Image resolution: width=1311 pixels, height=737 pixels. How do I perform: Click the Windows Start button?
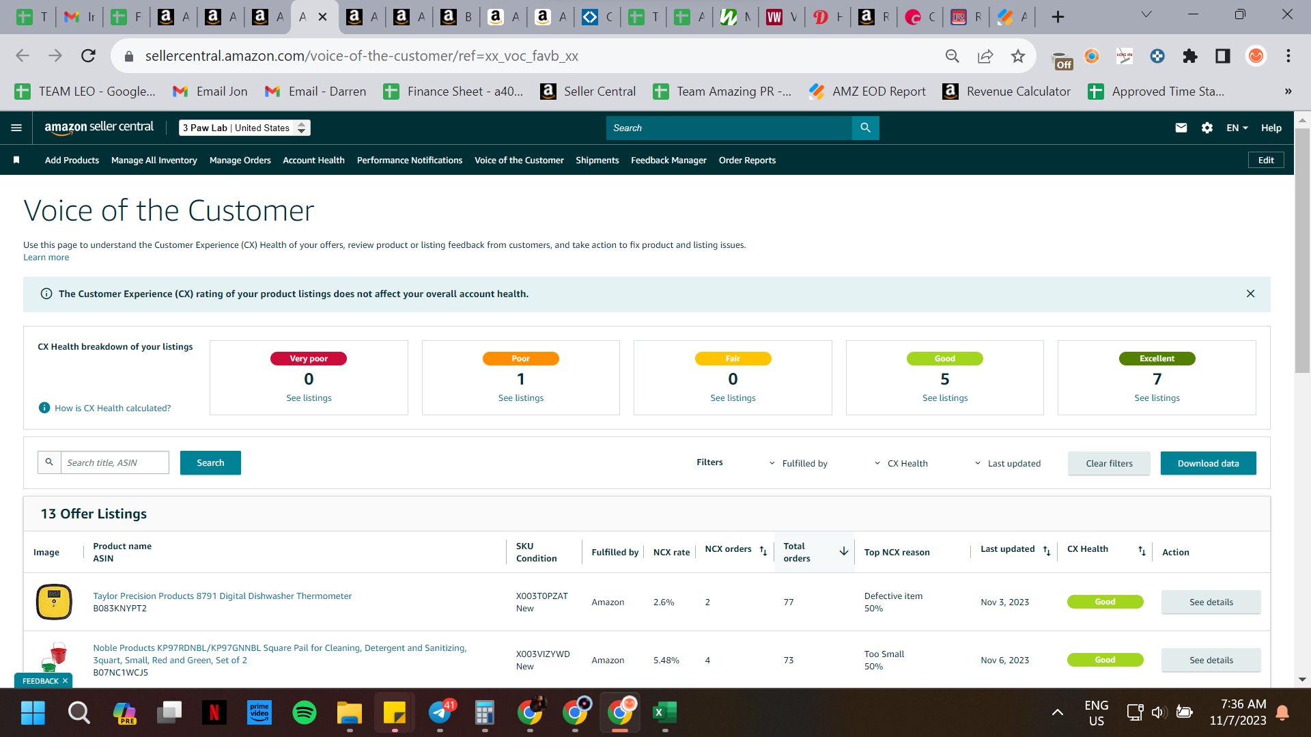pyautogui.click(x=33, y=712)
